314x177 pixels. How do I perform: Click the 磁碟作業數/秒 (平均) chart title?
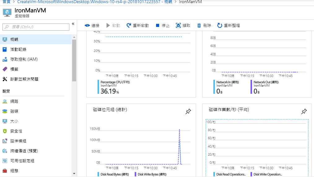coord(229,110)
